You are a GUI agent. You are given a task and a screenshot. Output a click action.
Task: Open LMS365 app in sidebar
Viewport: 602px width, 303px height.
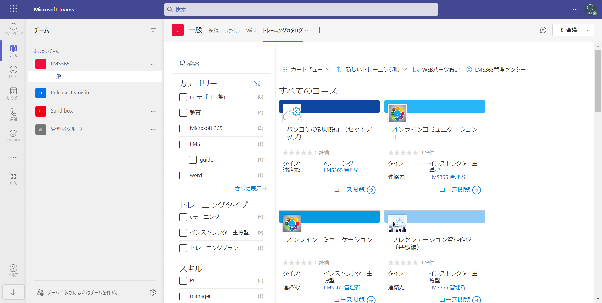13,136
